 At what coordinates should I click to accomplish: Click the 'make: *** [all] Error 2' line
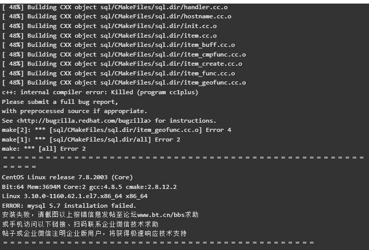(44, 149)
